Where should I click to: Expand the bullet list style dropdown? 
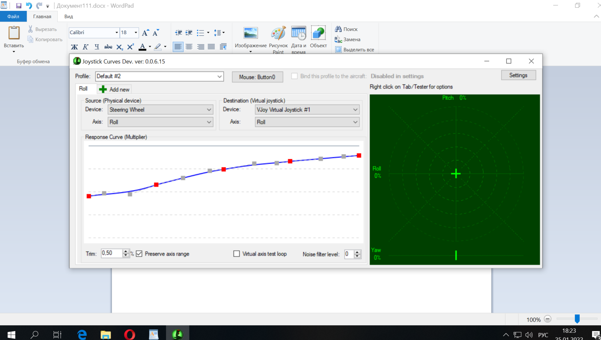(x=208, y=32)
